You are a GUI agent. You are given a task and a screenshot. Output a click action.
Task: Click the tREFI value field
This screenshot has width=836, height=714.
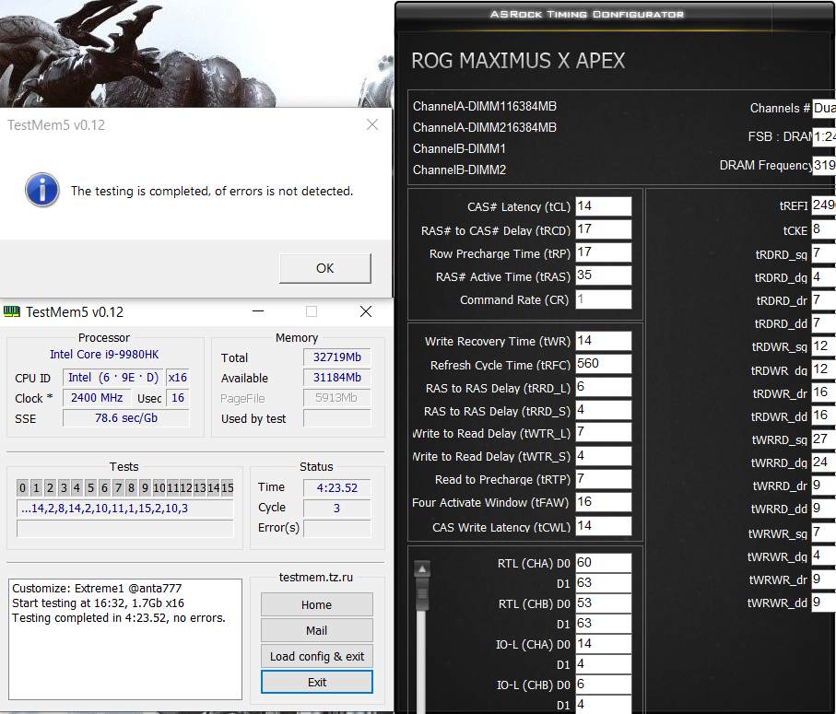[x=824, y=205]
